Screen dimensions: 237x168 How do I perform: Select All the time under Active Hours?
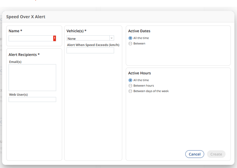(x=131, y=80)
